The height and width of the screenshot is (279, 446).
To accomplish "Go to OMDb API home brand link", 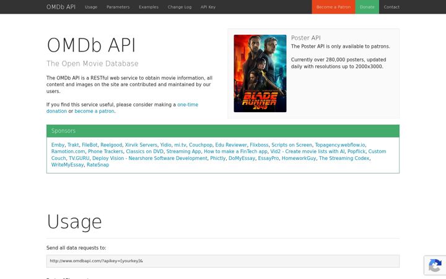I will 61,7.
